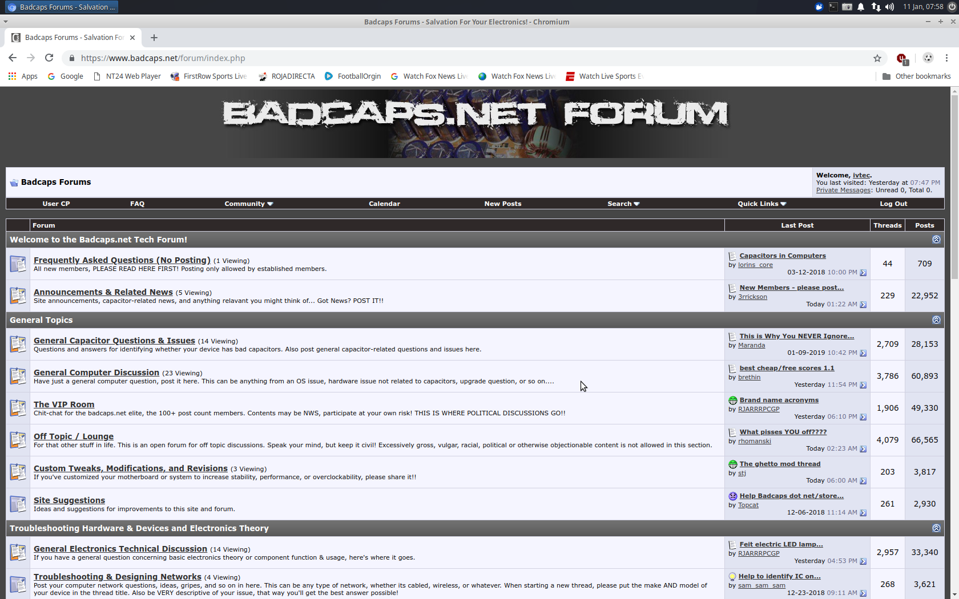The width and height of the screenshot is (959, 599).
Task: Open the ivtec user profile link
Action: pyautogui.click(x=861, y=175)
